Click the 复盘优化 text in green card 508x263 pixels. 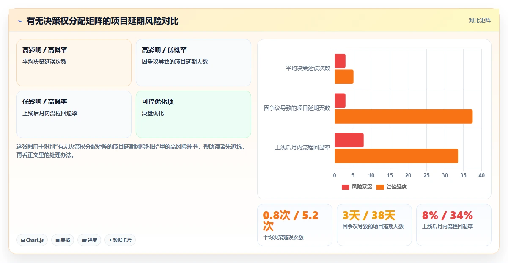[153, 113]
